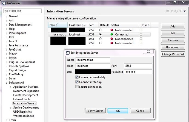Click the forward navigation arrow icon
This screenshot has height=122, width=189.
(x=176, y=11)
